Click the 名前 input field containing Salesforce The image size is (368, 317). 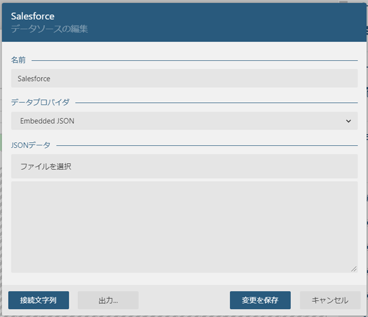tap(184, 78)
